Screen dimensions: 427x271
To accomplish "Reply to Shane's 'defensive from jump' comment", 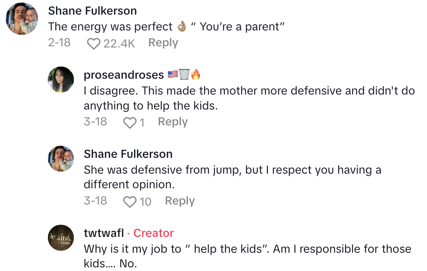I will 180,201.
